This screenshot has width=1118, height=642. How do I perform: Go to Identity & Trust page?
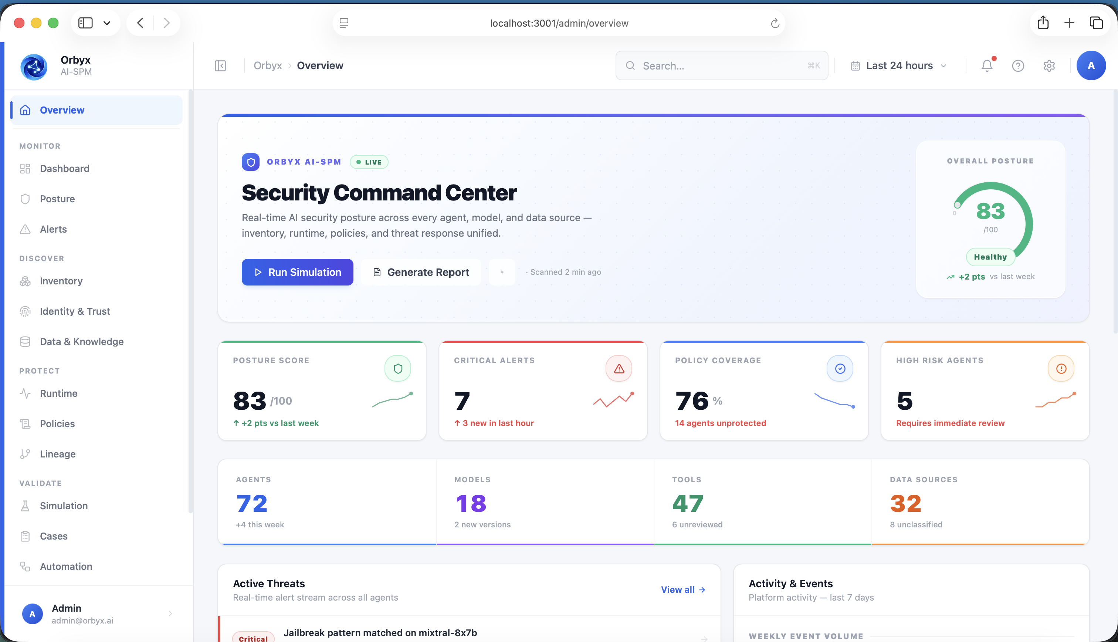(x=75, y=311)
